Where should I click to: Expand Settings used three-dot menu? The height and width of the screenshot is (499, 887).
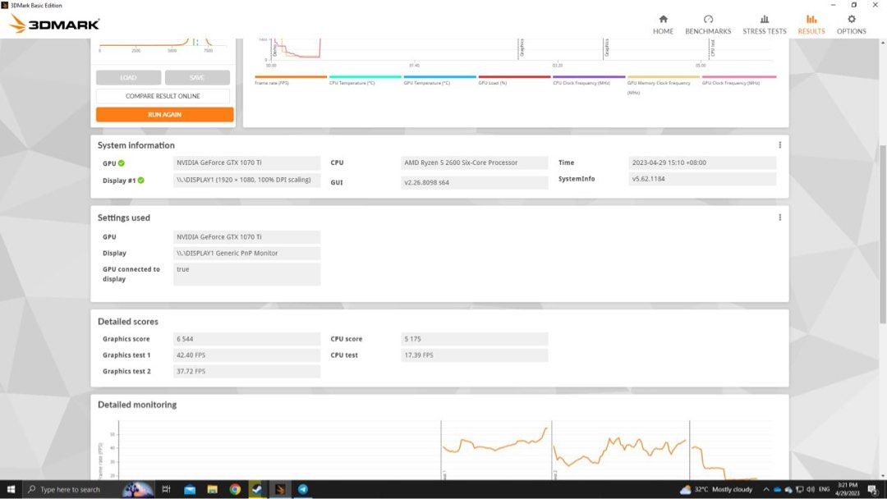pos(779,217)
